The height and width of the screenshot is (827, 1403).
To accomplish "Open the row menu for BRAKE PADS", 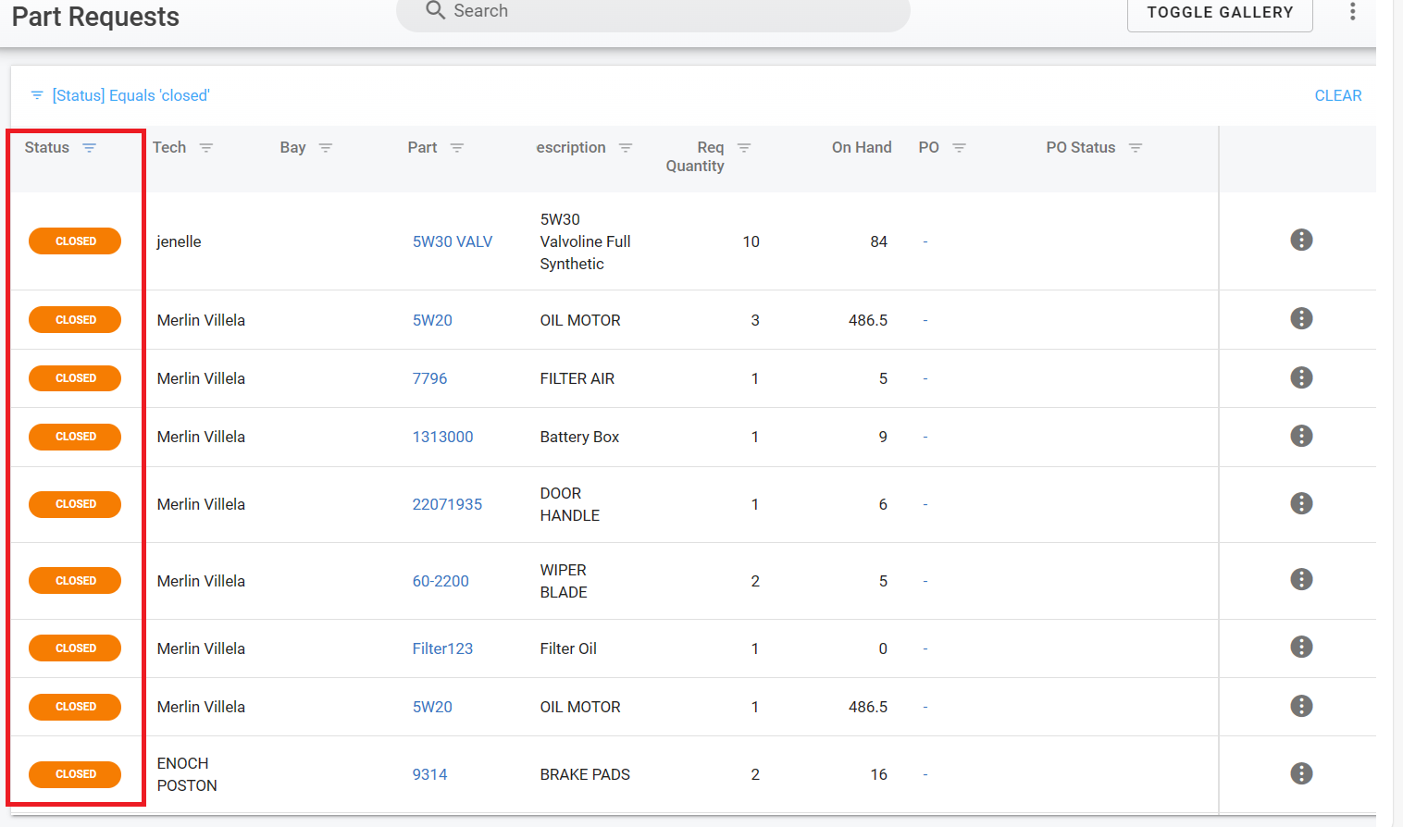I will coord(1301,774).
